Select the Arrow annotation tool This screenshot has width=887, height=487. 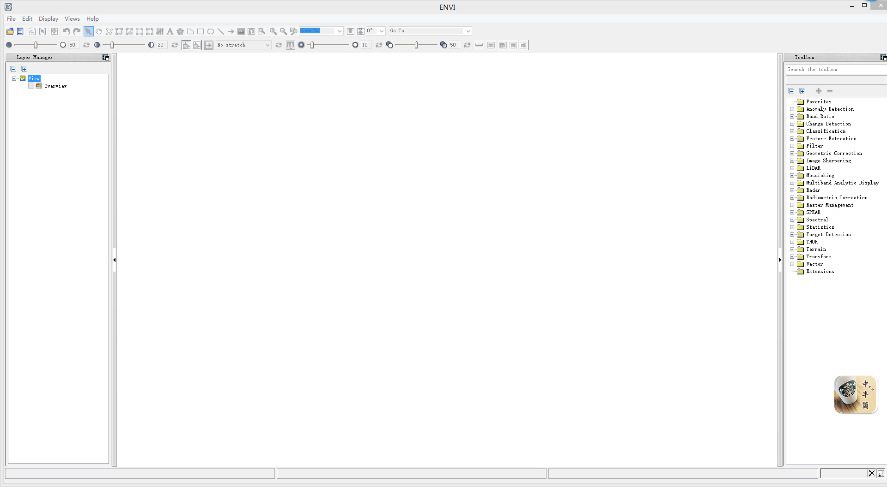tap(231, 31)
